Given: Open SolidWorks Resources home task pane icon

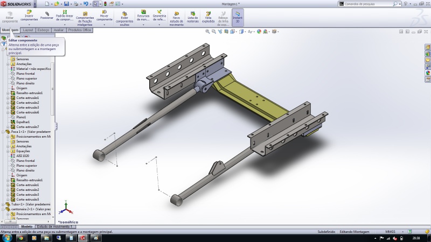Looking at the screenshot, I should [428, 47].
